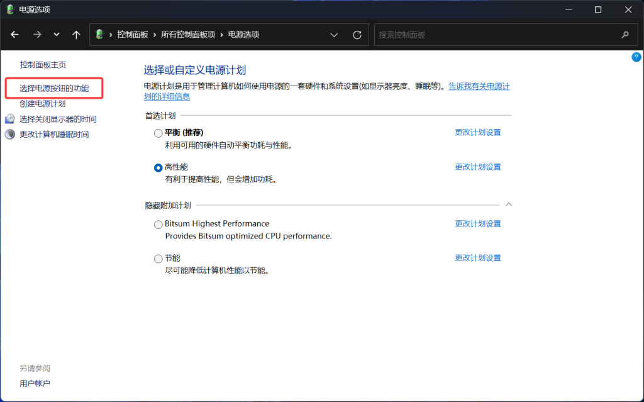Expand the address bar history dropdown

point(334,35)
